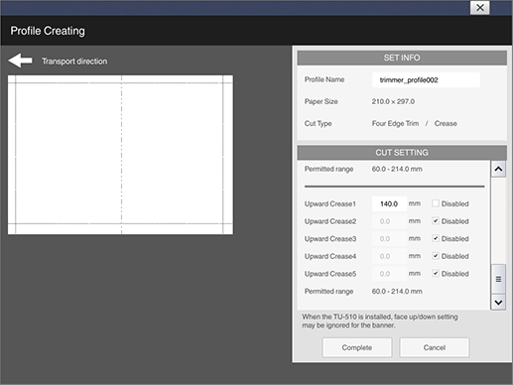Click the SET INFO section header
513x385 pixels.
coord(402,58)
